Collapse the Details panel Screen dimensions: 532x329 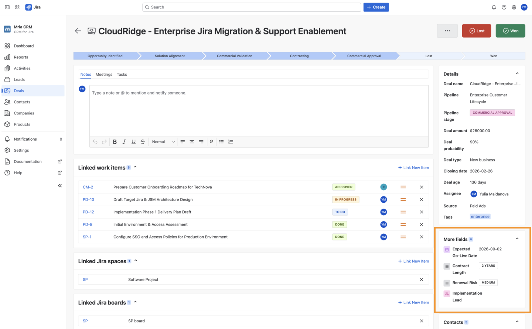pyautogui.click(x=517, y=73)
